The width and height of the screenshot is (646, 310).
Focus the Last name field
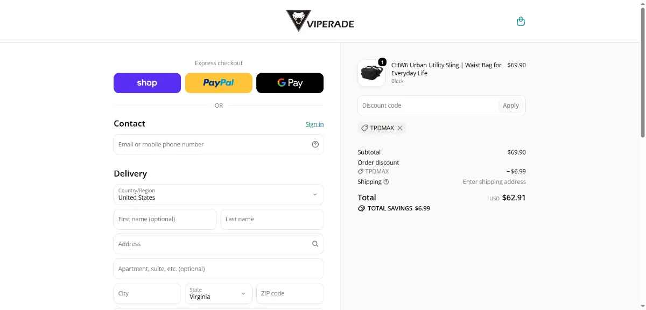coord(272,219)
